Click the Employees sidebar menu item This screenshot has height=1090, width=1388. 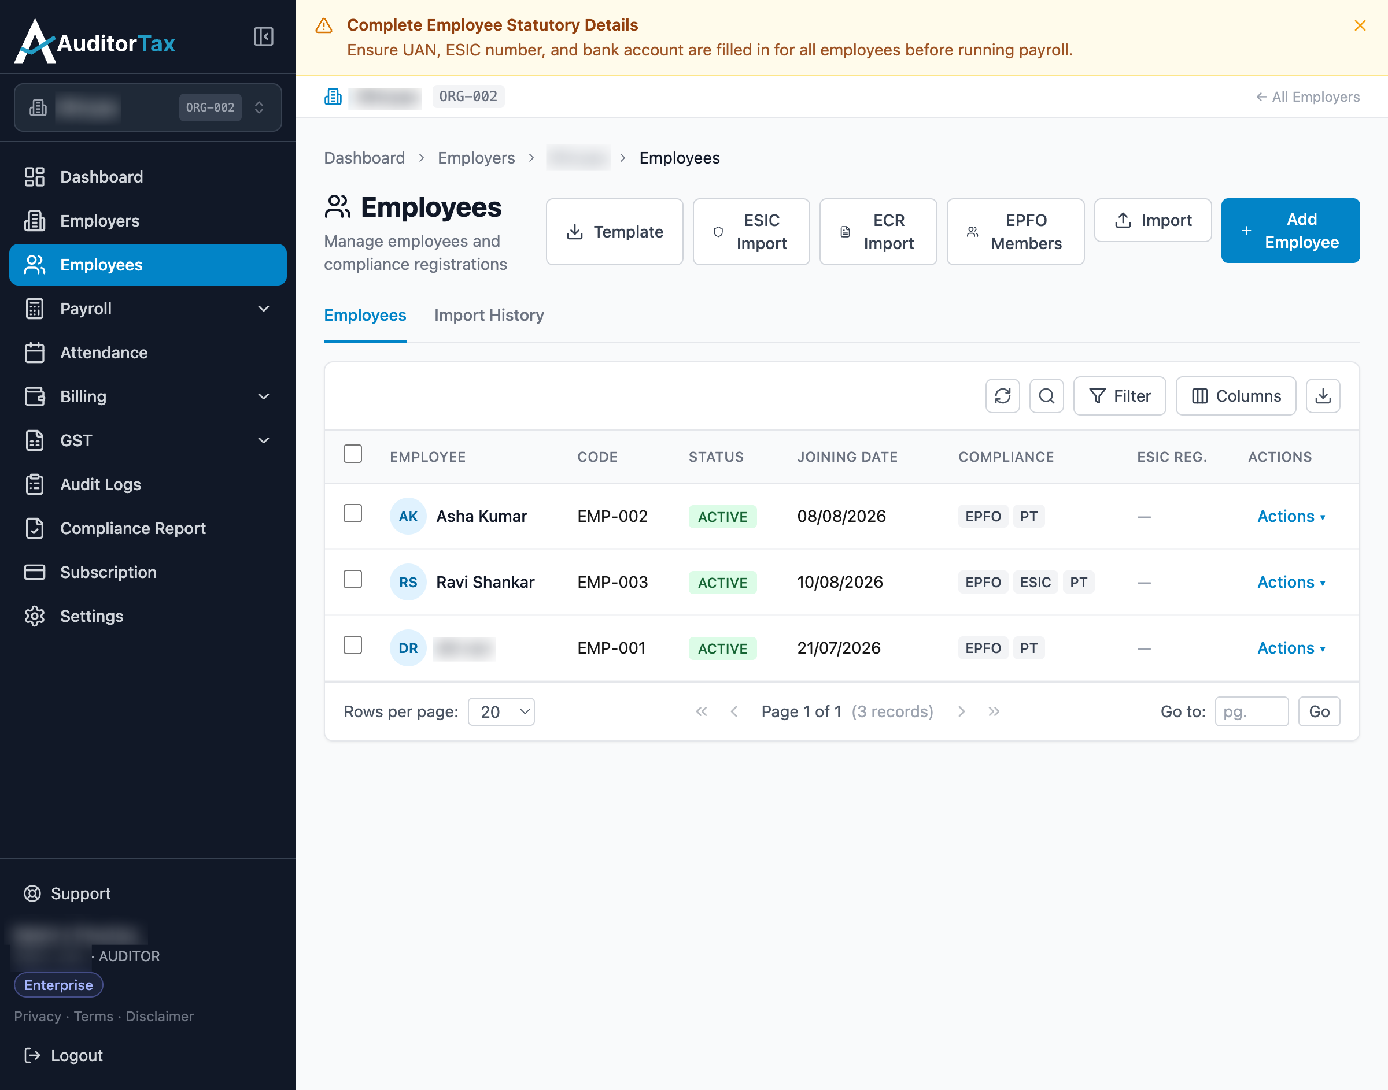coord(147,265)
